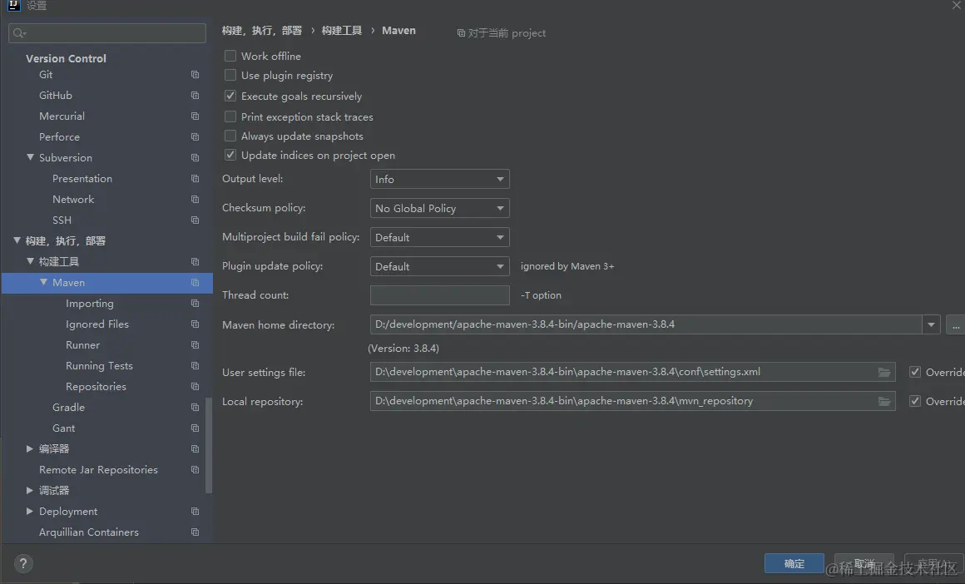965x584 pixels.
Task: Open the Plugin update policy dropdown
Action: [x=439, y=266]
